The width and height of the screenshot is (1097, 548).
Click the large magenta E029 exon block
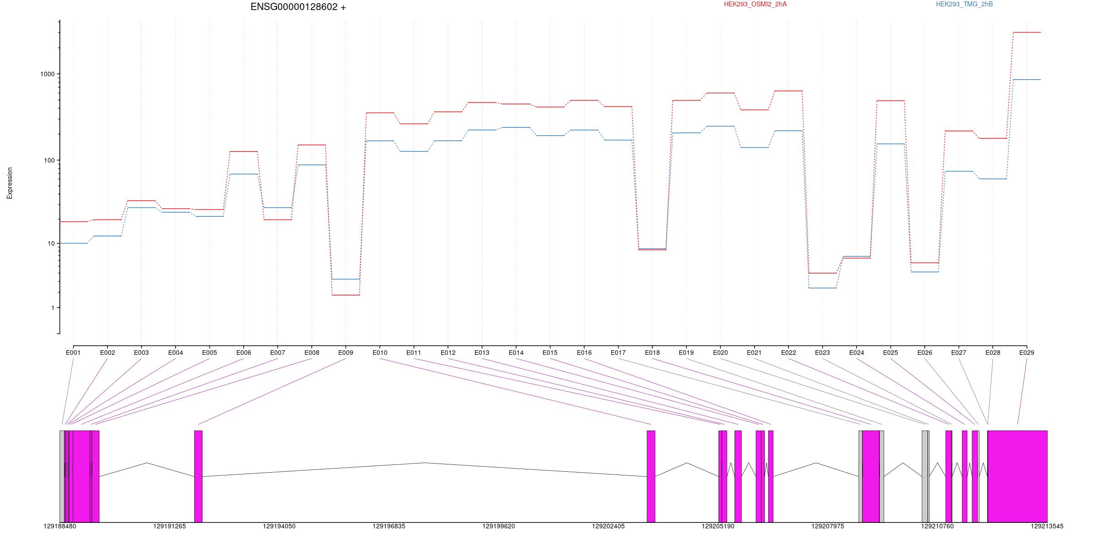coord(1017,476)
